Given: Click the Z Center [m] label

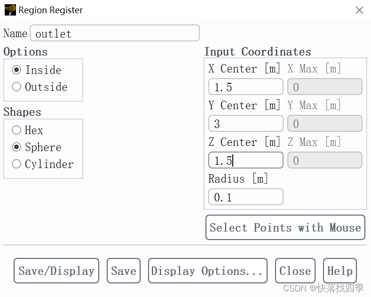Looking at the screenshot, I should pyautogui.click(x=244, y=142).
